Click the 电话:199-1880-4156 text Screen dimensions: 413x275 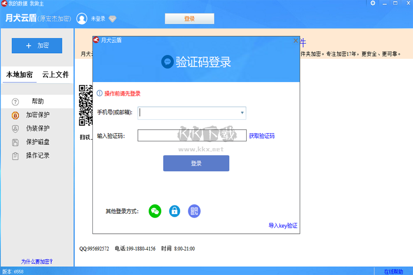click(x=135, y=249)
